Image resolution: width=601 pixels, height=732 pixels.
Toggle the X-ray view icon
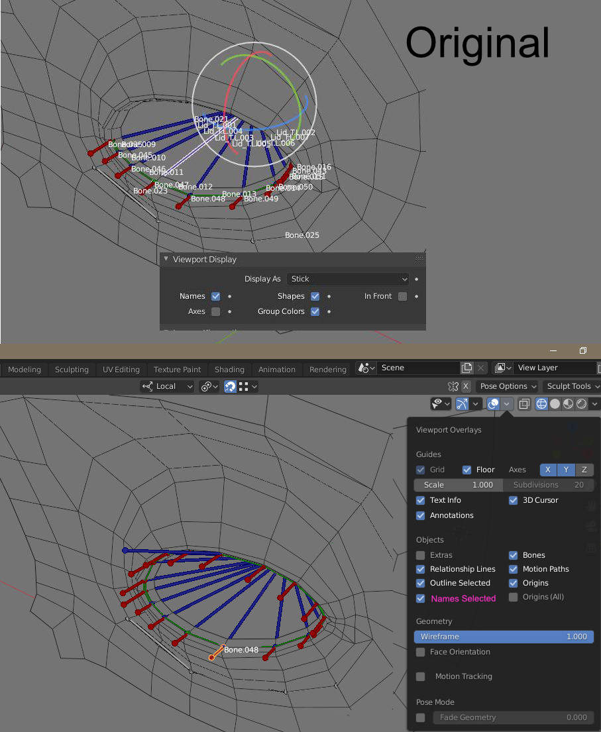pos(524,404)
